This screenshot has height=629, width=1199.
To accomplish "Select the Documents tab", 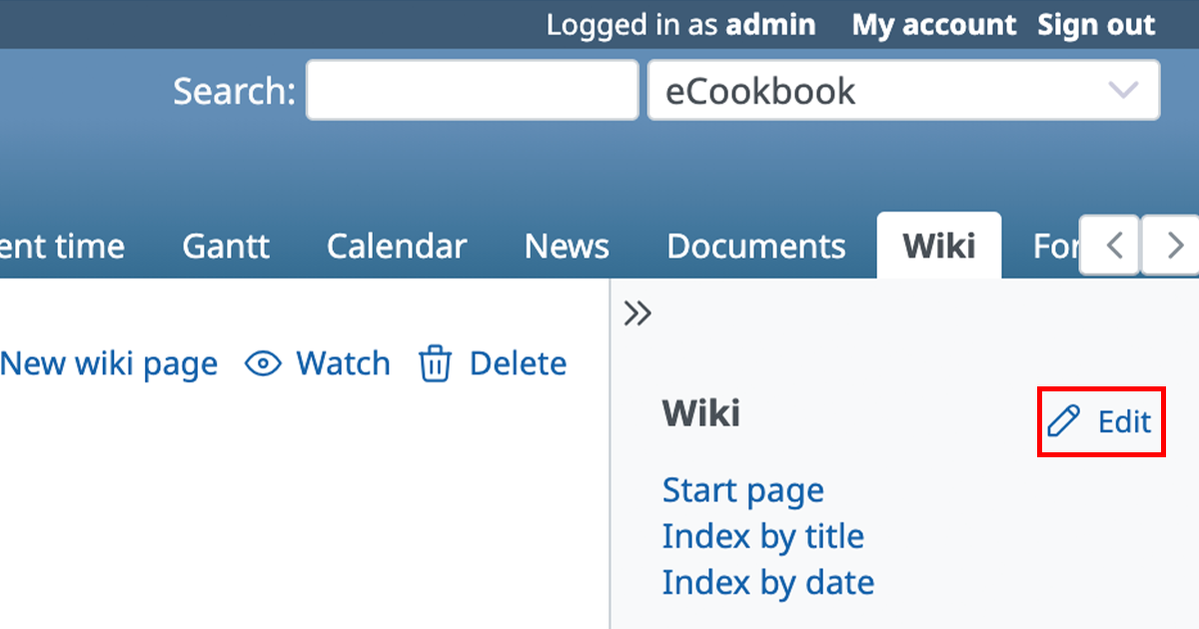I will [x=756, y=247].
